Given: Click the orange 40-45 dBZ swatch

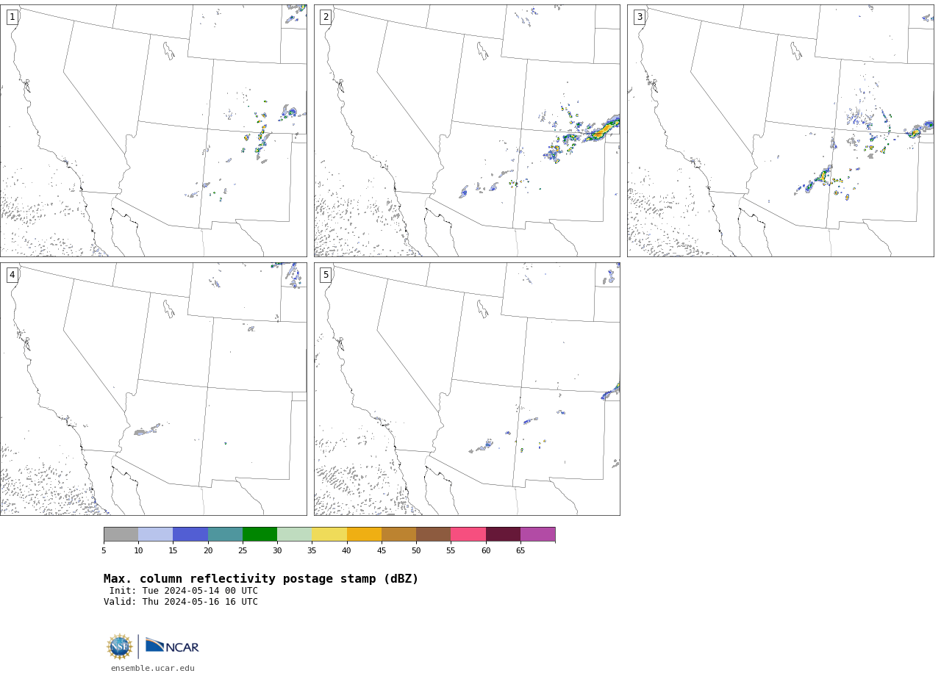Looking at the screenshot, I should click(x=364, y=534).
